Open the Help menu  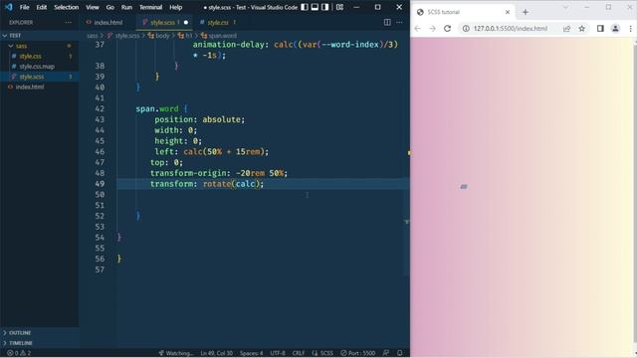(175, 7)
